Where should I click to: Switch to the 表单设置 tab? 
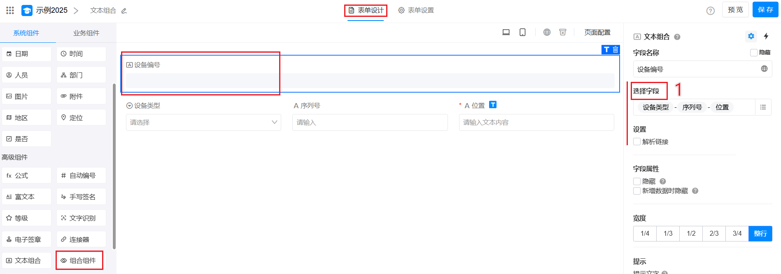[x=416, y=10]
